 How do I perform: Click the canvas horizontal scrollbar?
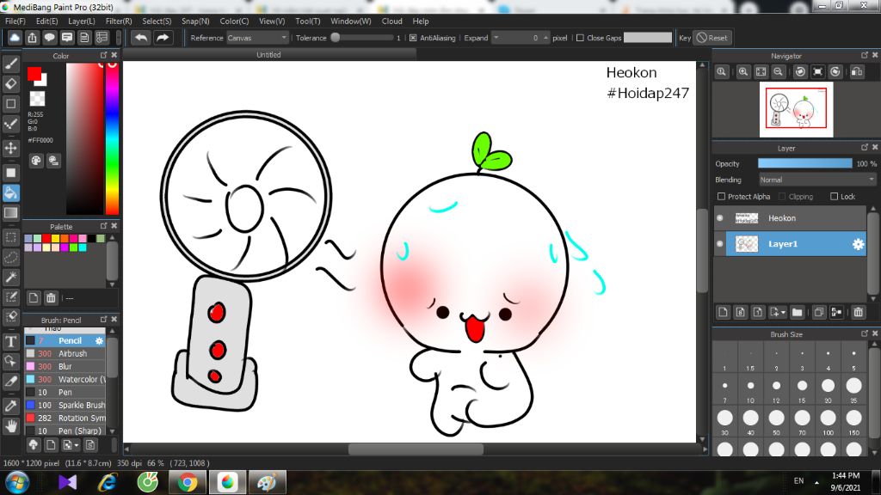tap(416, 449)
